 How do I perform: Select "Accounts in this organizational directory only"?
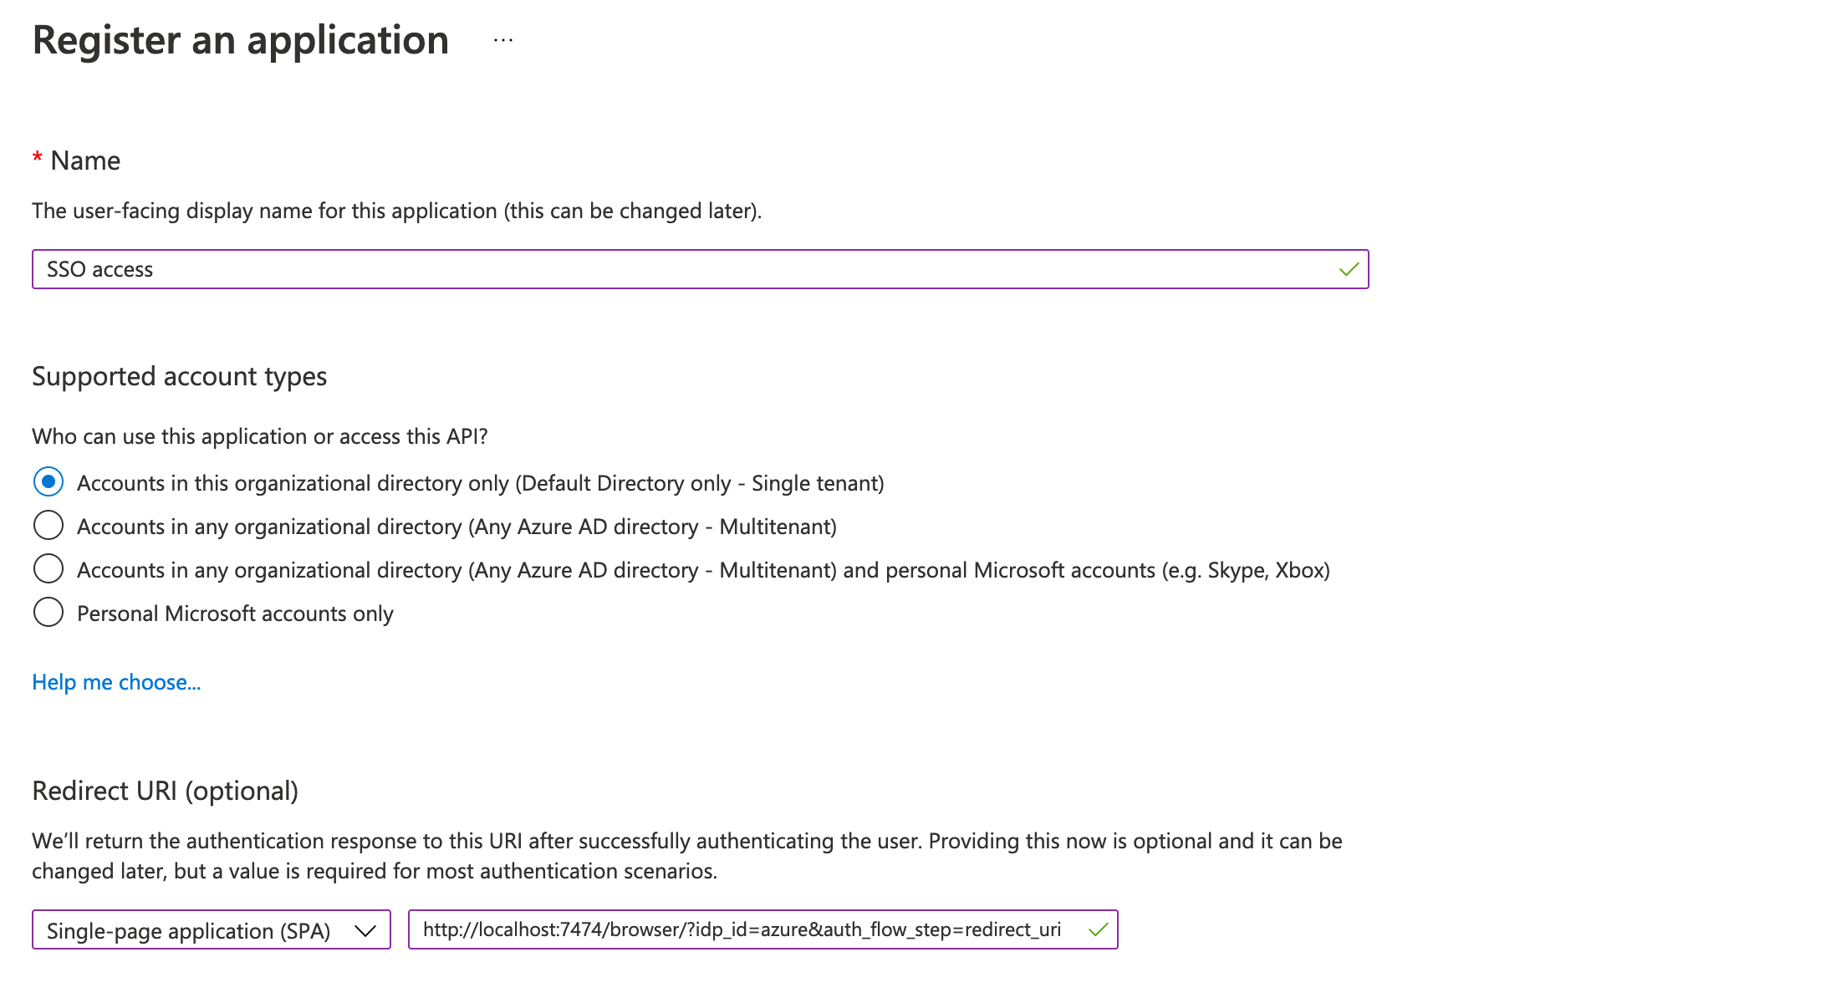pos(48,482)
